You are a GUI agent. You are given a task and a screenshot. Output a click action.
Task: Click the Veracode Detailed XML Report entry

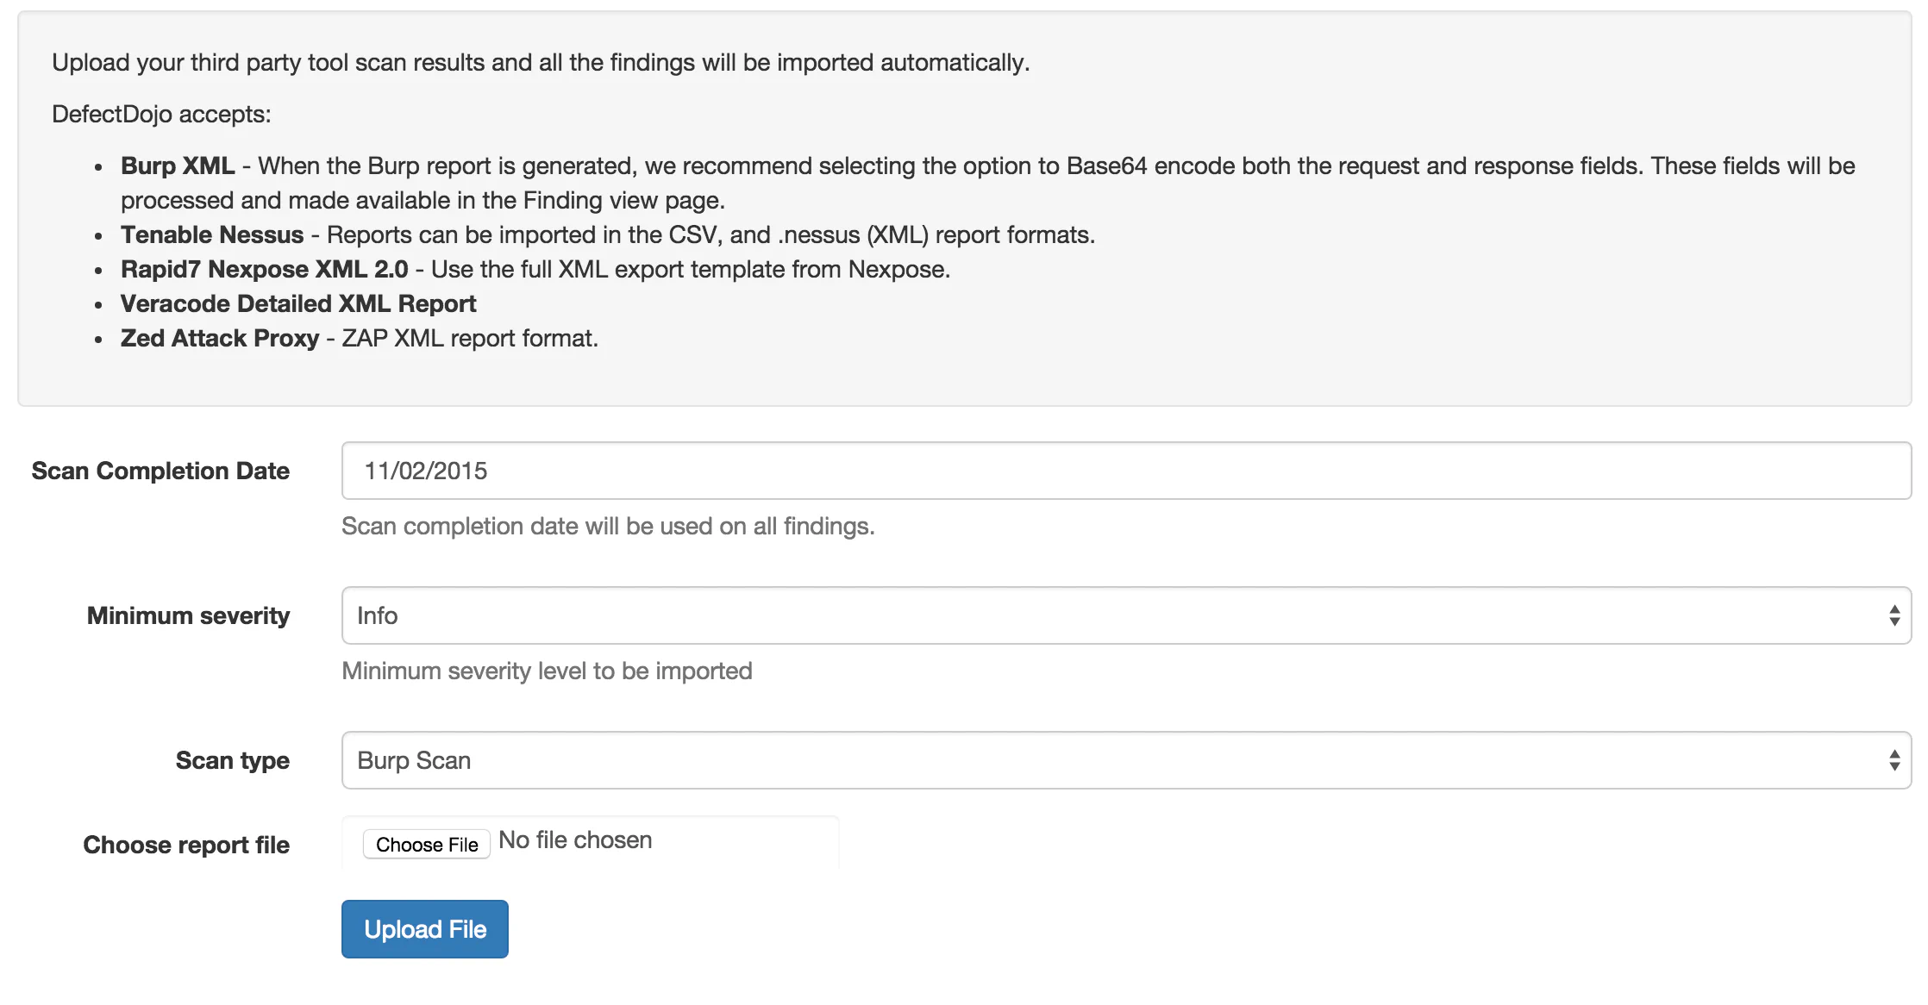click(297, 303)
